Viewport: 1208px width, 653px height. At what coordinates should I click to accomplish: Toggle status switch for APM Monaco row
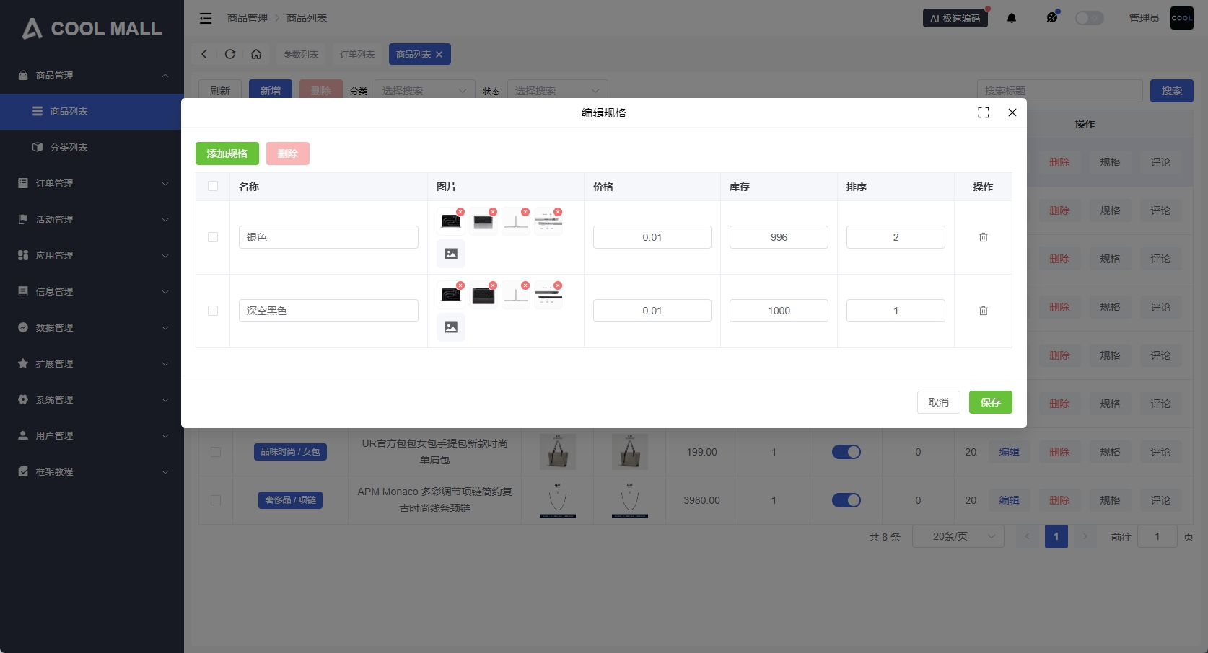pos(846,500)
